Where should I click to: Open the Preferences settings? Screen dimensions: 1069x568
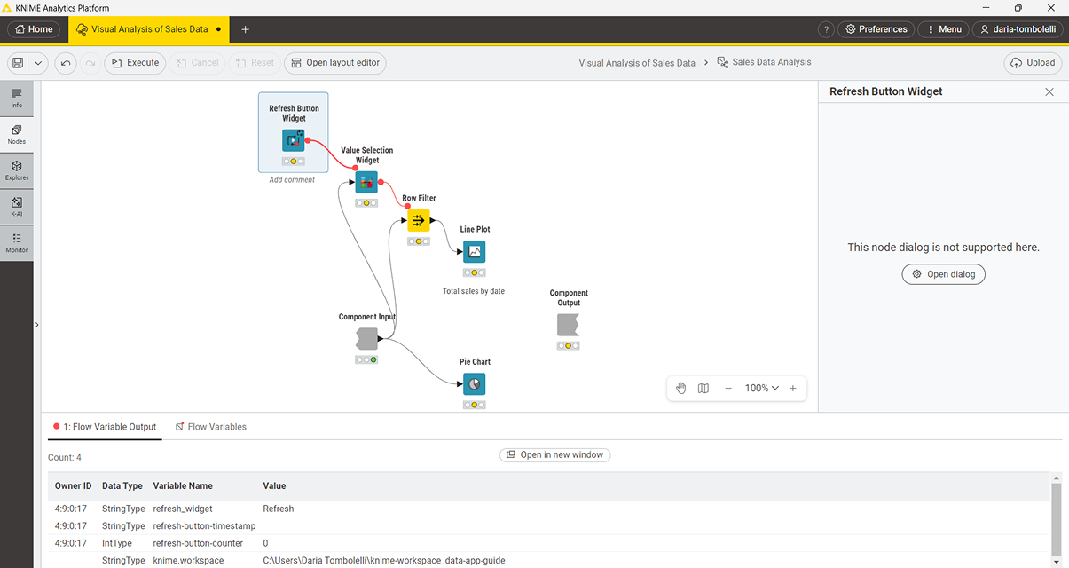[x=876, y=29]
